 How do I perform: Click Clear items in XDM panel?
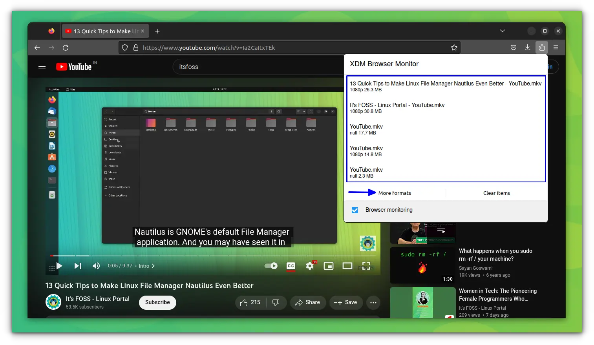click(497, 193)
